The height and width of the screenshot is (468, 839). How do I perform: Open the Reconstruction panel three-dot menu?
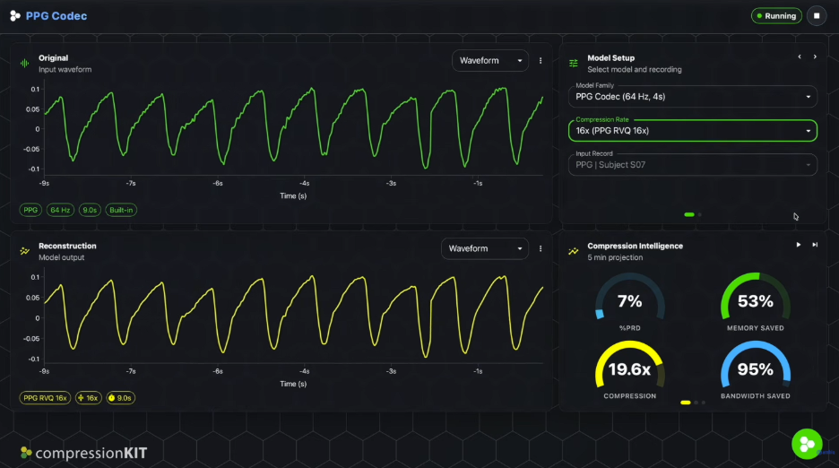[541, 248]
